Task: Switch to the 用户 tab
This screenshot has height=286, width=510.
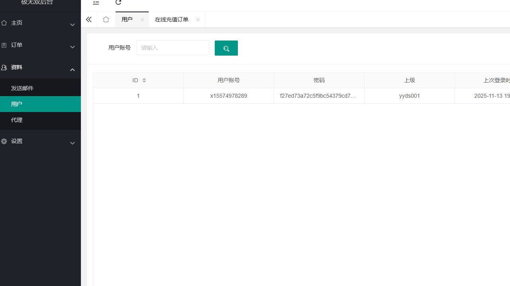Action: (x=127, y=19)
